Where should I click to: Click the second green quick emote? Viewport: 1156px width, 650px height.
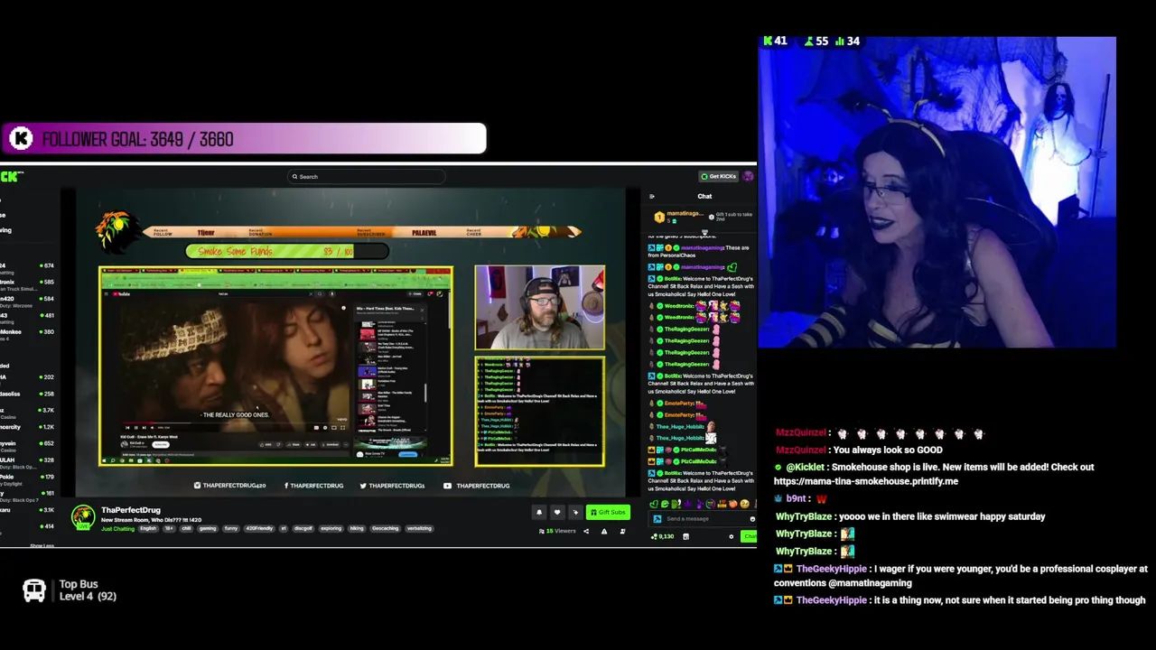(665, 505)
